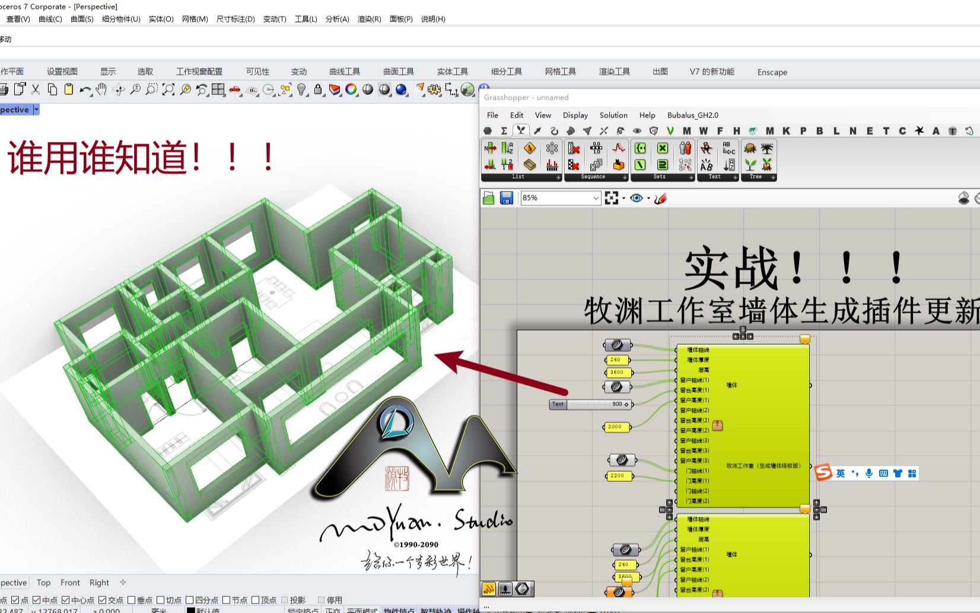This screenshot has width=980, height=613.
Task: Switch to the Top viewport tab
Action: (43, 583)
